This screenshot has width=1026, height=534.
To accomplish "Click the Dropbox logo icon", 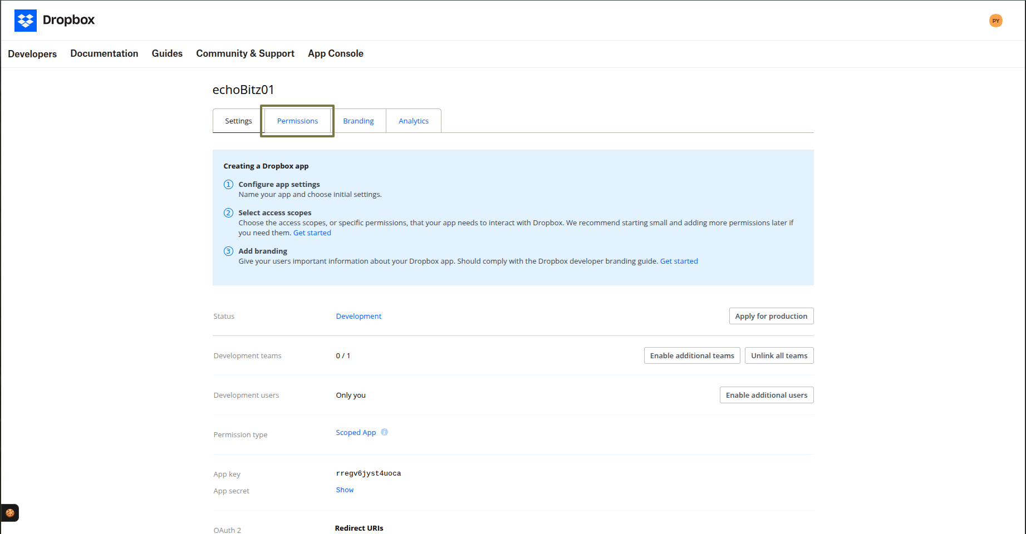I will click(26, 21).
